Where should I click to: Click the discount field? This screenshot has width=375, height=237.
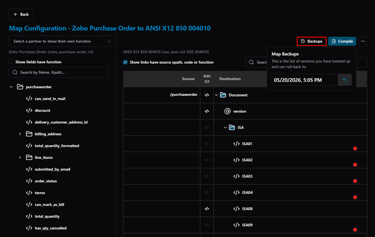pos(43,111)
